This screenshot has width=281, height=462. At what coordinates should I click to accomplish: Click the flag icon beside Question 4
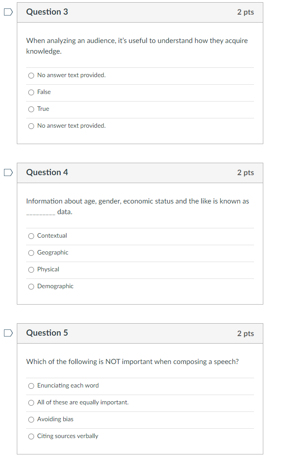7,173
